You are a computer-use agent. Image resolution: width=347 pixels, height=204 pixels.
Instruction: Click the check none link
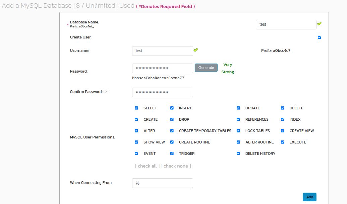[176, 166]
